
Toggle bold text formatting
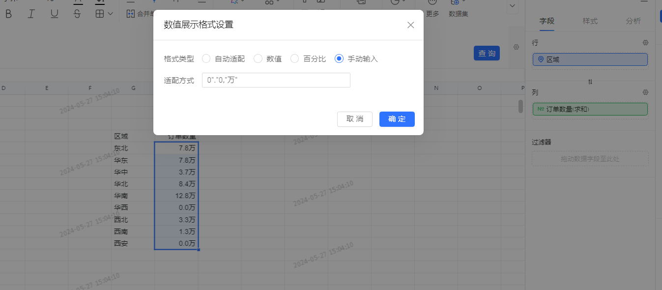pyautogui.click(x=8, y=14)
